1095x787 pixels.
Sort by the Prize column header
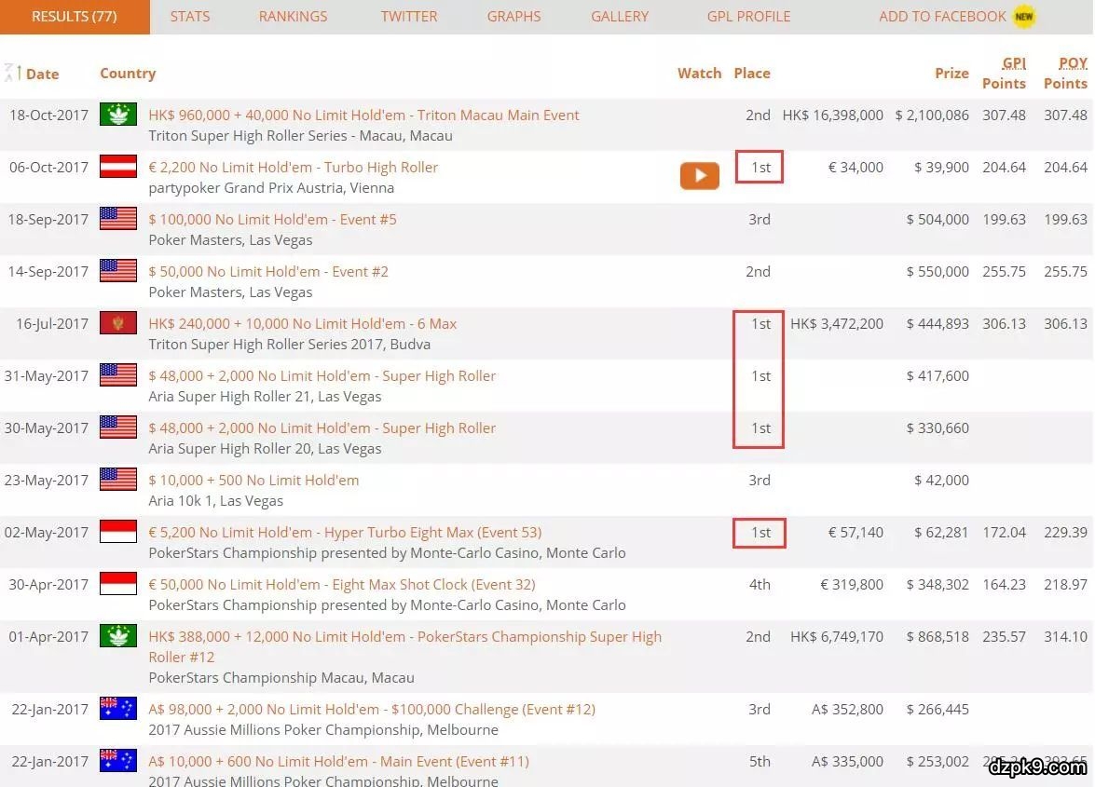tap(951, 73)
